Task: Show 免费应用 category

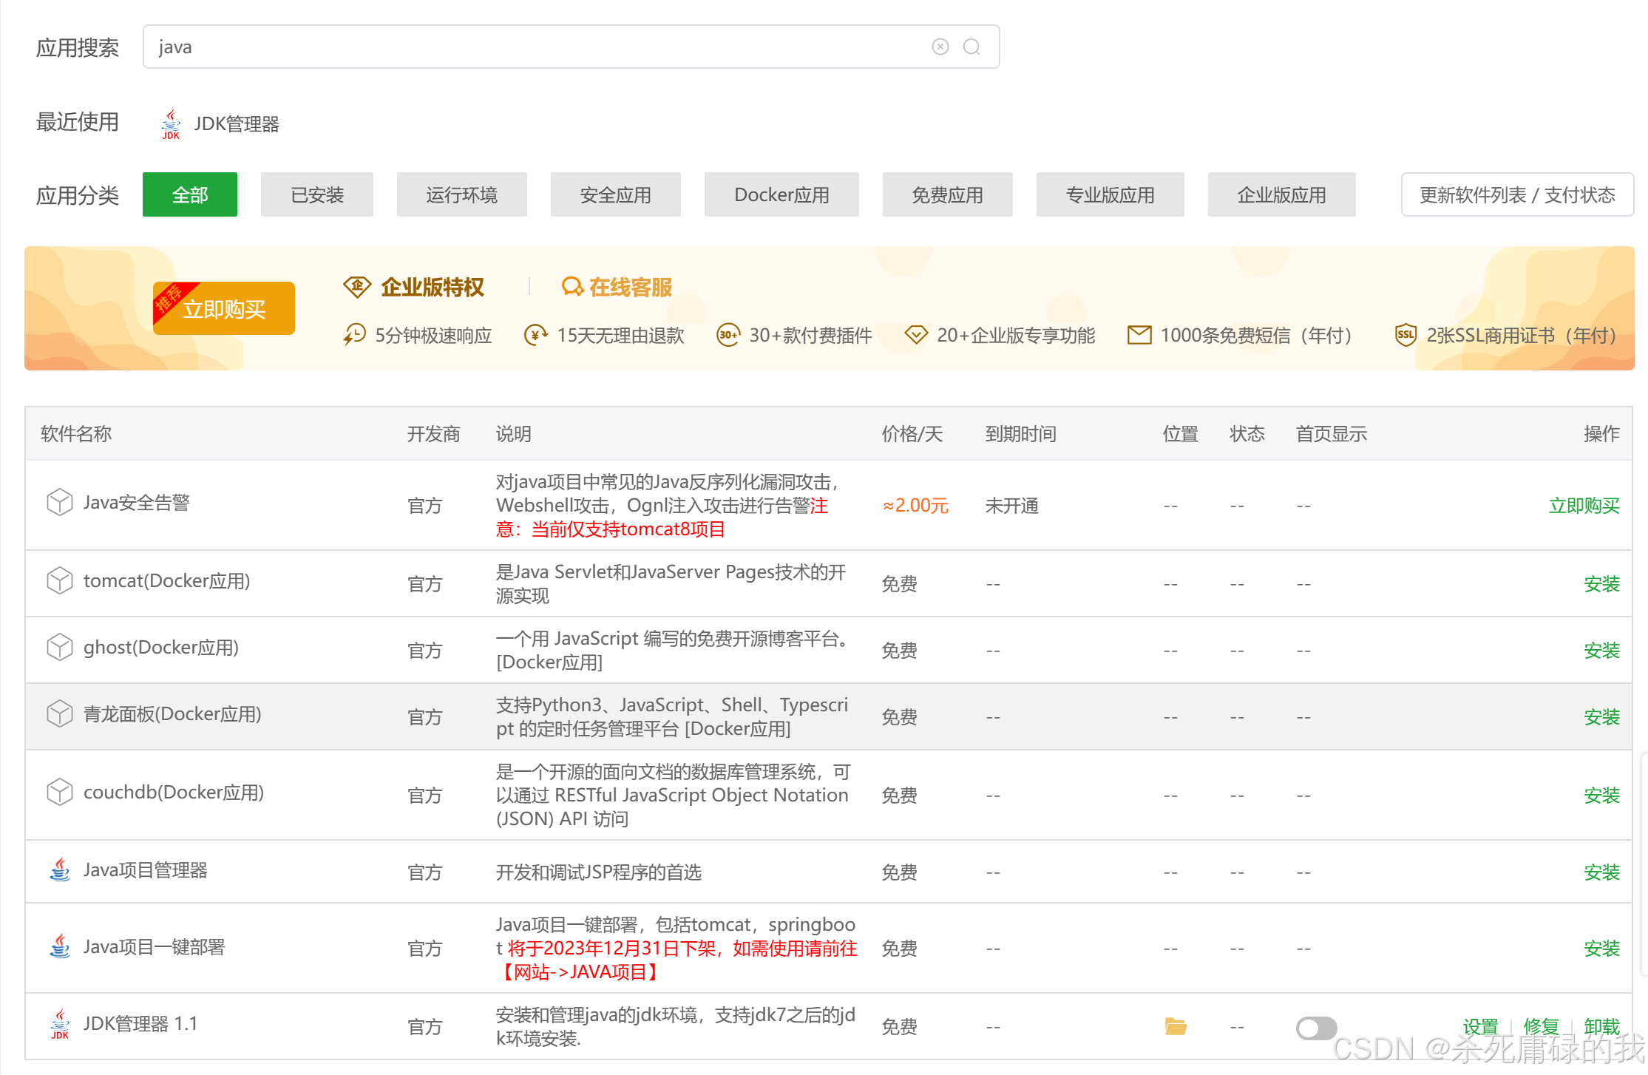Action: 948,194
